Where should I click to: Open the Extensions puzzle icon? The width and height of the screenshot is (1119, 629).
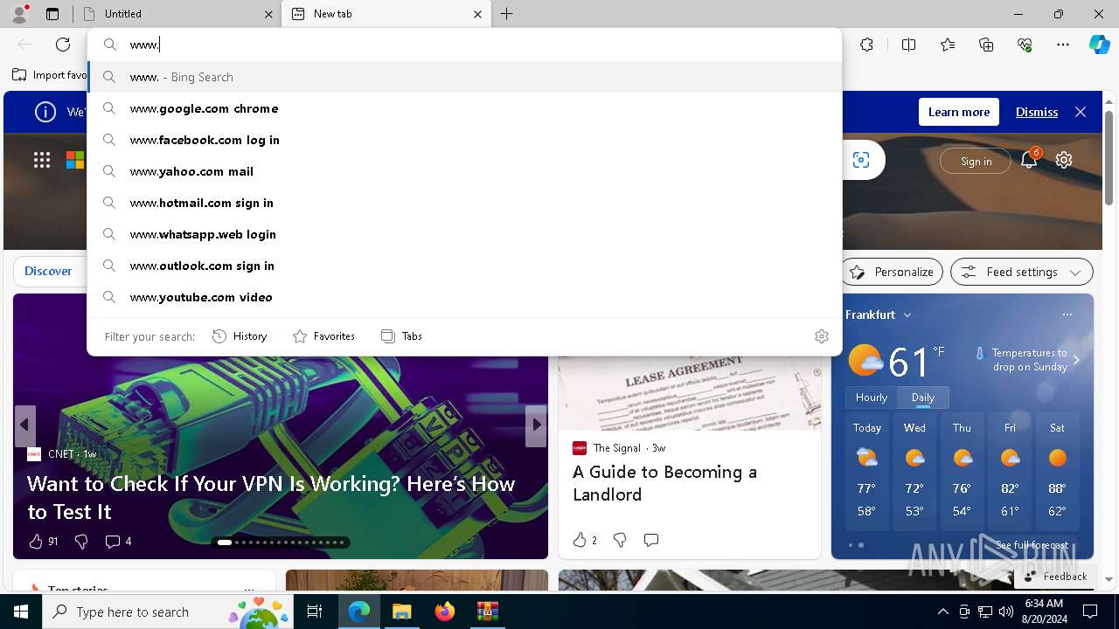(866, 45)
